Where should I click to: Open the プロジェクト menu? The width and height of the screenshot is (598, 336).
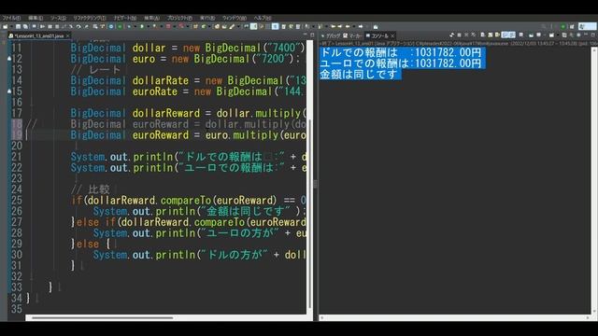coord(179,18)
